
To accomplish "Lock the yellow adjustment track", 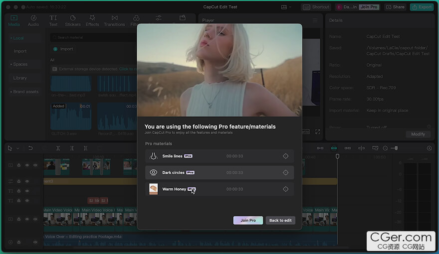I will click(19, 181).
